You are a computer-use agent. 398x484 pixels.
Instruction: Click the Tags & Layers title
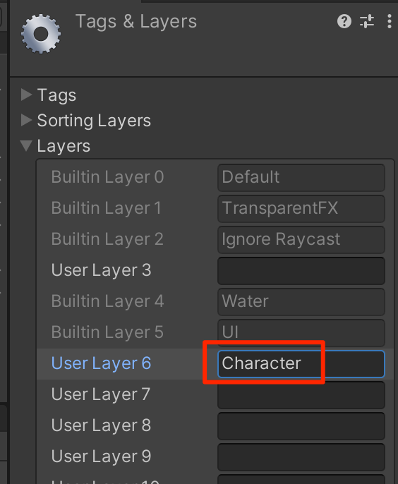(x=136, y=22)
